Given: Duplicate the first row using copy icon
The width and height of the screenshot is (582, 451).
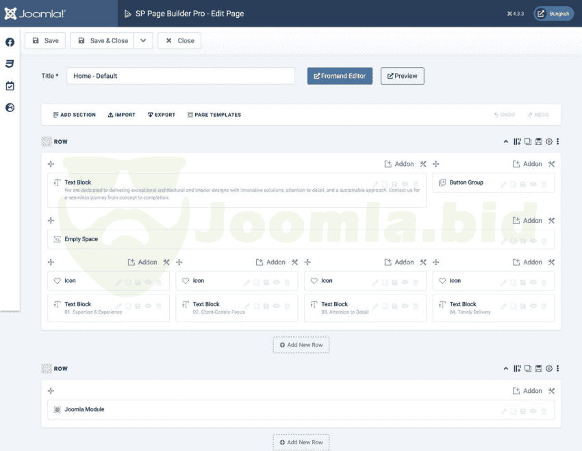Looking at the screenshot, I should tap(528, 141).
